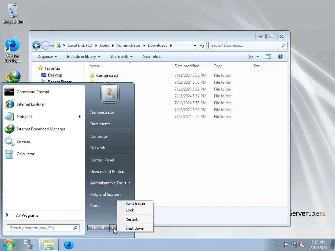Click the Forward arrow in Explorer
Screen dimensions: 335x251
pyautogui.click(x=45, y=45)
